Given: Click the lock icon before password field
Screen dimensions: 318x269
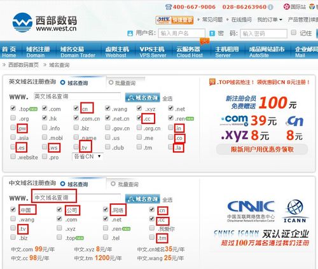Looking at the screenshot, I should pos(212,33).
